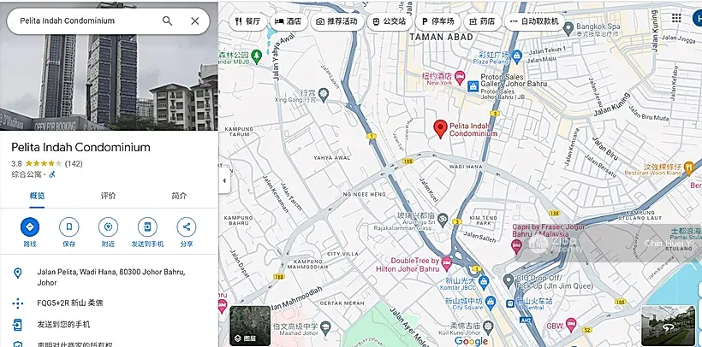Image resolution: width=702 pixels, height=347 pixels.
Task: Clear the search with the X icon
Action: click(x=194, y=21)
